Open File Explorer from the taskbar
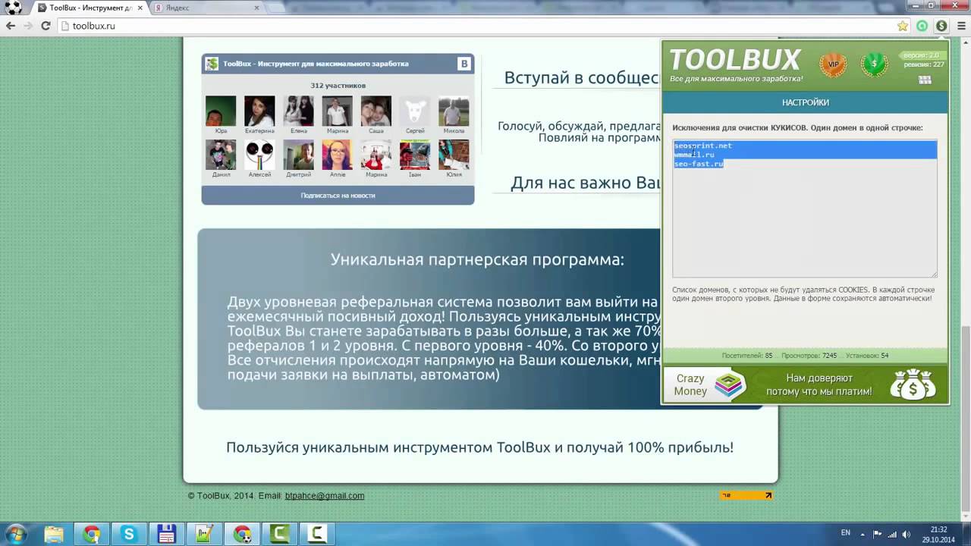 [x=54, y=534]
